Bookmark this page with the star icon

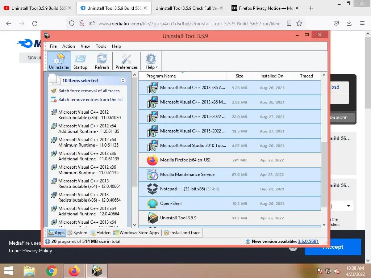[x=299, y=23]
